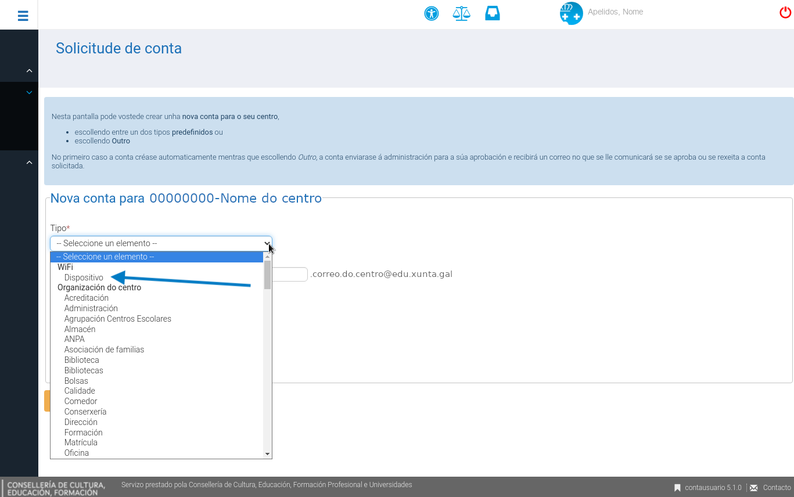Open the legal balance scales icon
794x497 pixels.
click(461, 13)
